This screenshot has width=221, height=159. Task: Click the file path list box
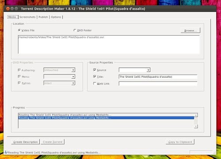(109, 45)
